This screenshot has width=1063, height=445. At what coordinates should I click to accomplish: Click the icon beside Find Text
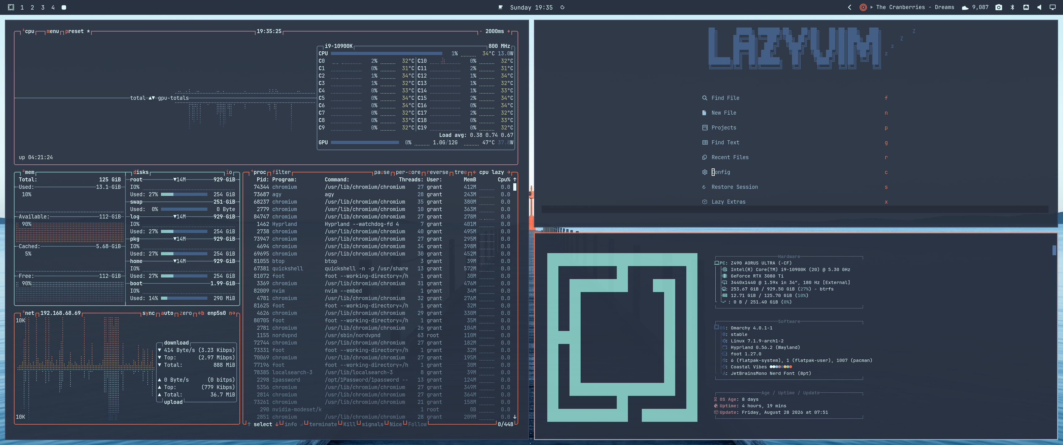click(x=705, y=142)
